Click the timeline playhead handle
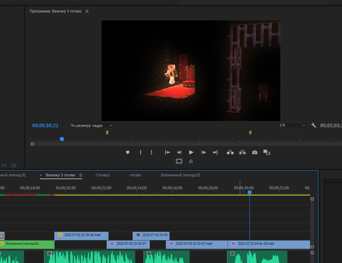This screenshot has width=342, height=263. 250,192
